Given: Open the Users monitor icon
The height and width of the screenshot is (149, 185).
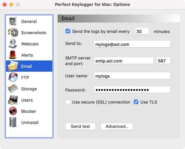Looking at the screenshot, I should coord(13,100).
